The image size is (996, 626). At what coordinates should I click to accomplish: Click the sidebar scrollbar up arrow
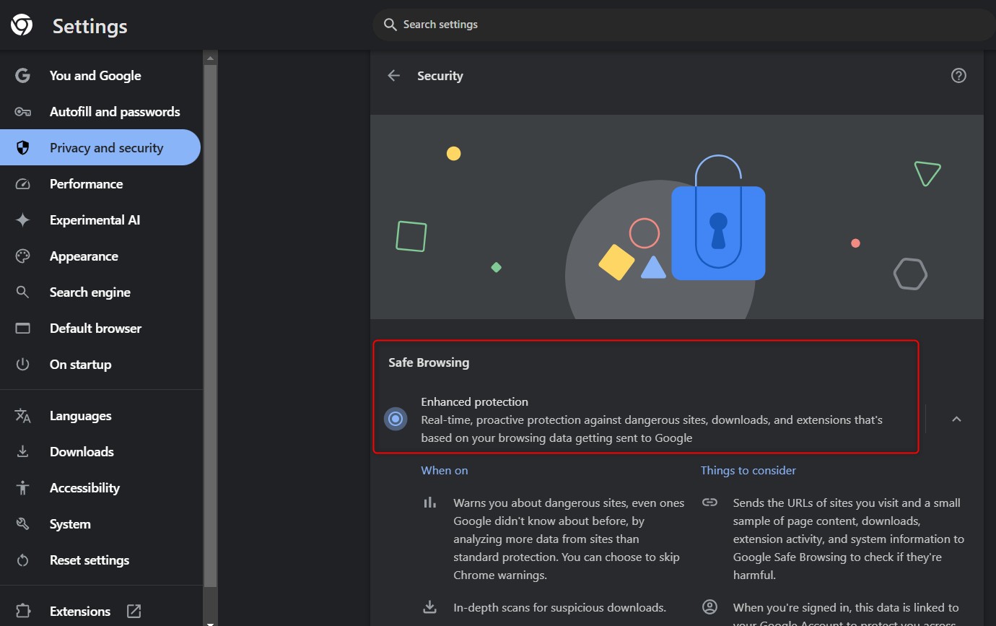pyautogui.click(x=210, y=58)
